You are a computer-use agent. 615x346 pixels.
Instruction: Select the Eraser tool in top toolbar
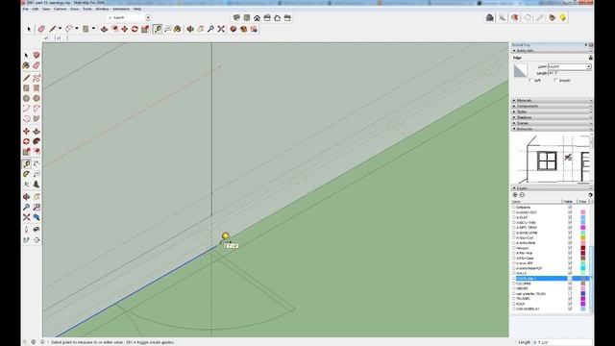coord(41,29)
